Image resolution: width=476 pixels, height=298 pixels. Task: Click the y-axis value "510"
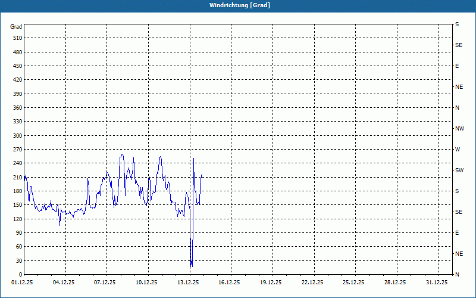[18, 38]
